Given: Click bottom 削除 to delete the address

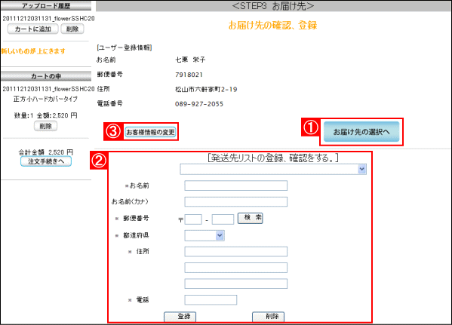Looking at the screenshot, I should click(x=268, y=317).
